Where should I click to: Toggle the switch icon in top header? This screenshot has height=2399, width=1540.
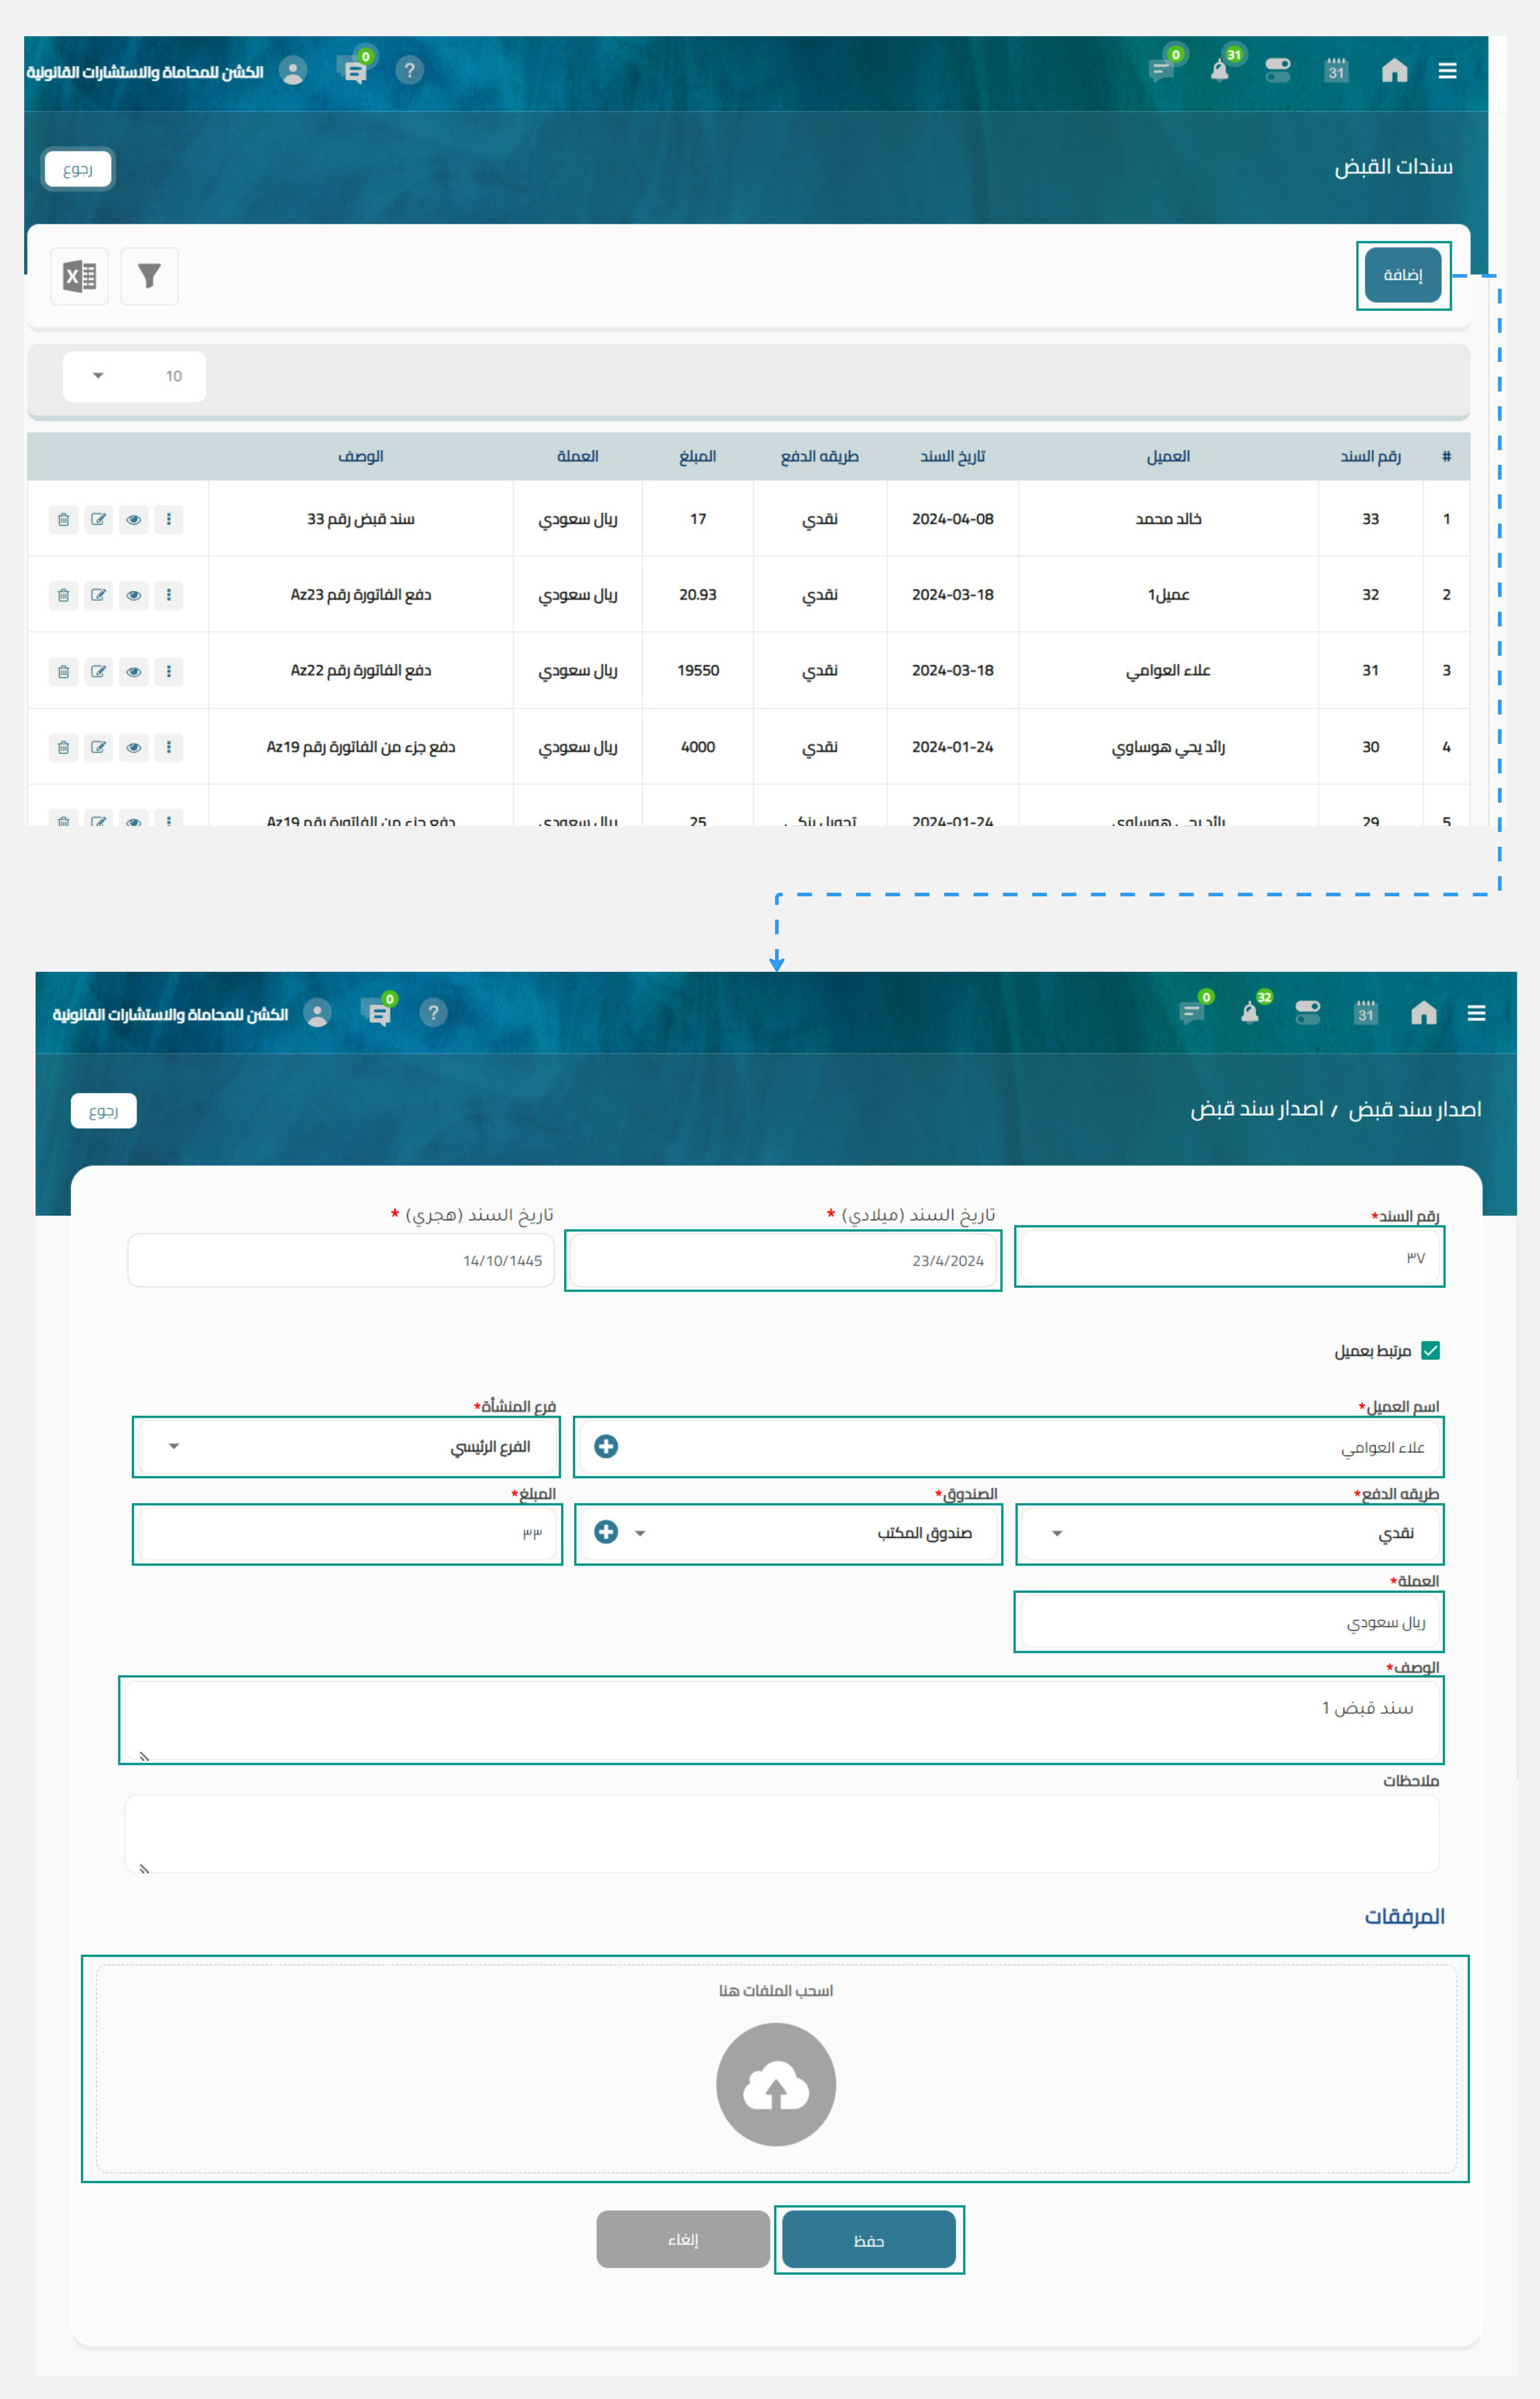[x=1278, y=70]
